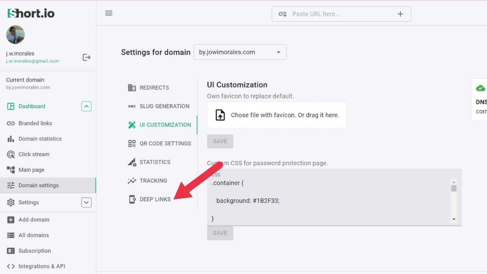Screen dimensions: 487x274
Task: Open Settings in the sidebar
Action: click(x=29, y=202)
